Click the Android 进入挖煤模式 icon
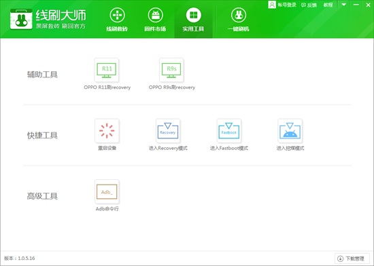The height and width of the screenshot is (266, 374). (x=290, y=131)
